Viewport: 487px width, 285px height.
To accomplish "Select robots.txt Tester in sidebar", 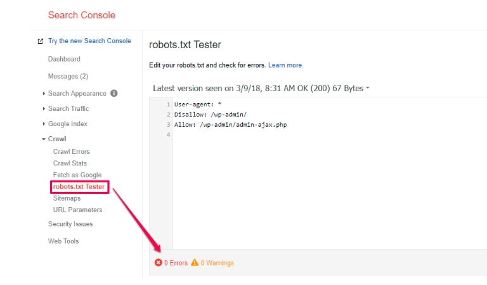I will [79, 187].
